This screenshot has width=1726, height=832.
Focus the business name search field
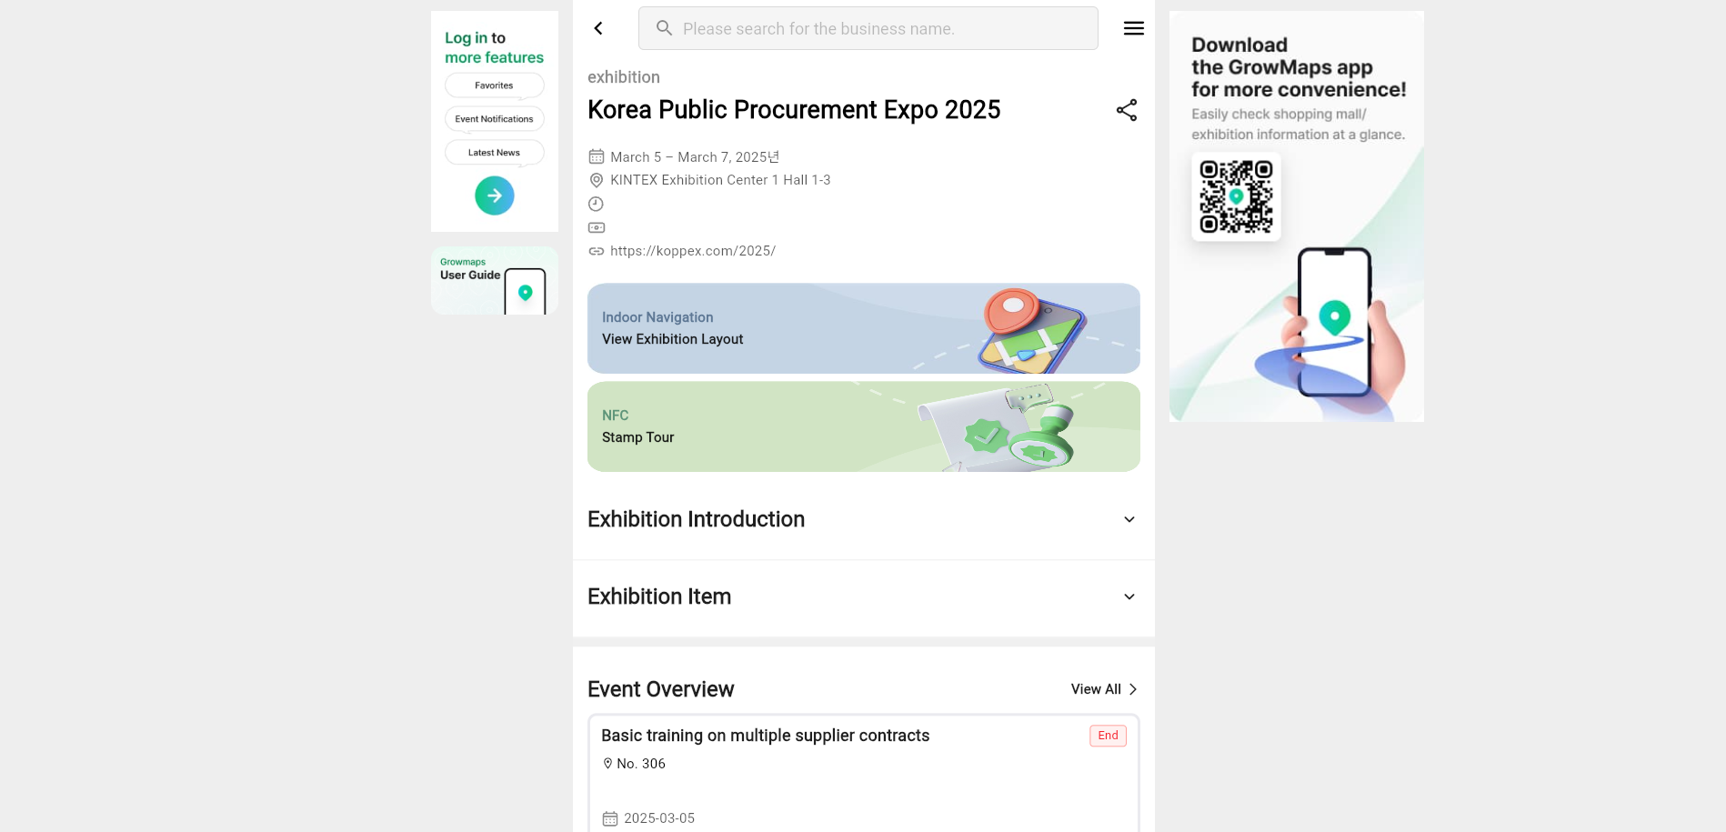pyautogui.click(x=868, y=28)
